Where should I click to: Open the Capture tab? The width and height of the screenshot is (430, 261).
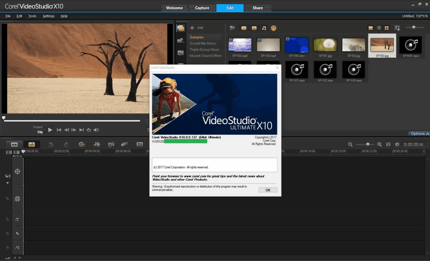tap(202, 7)
